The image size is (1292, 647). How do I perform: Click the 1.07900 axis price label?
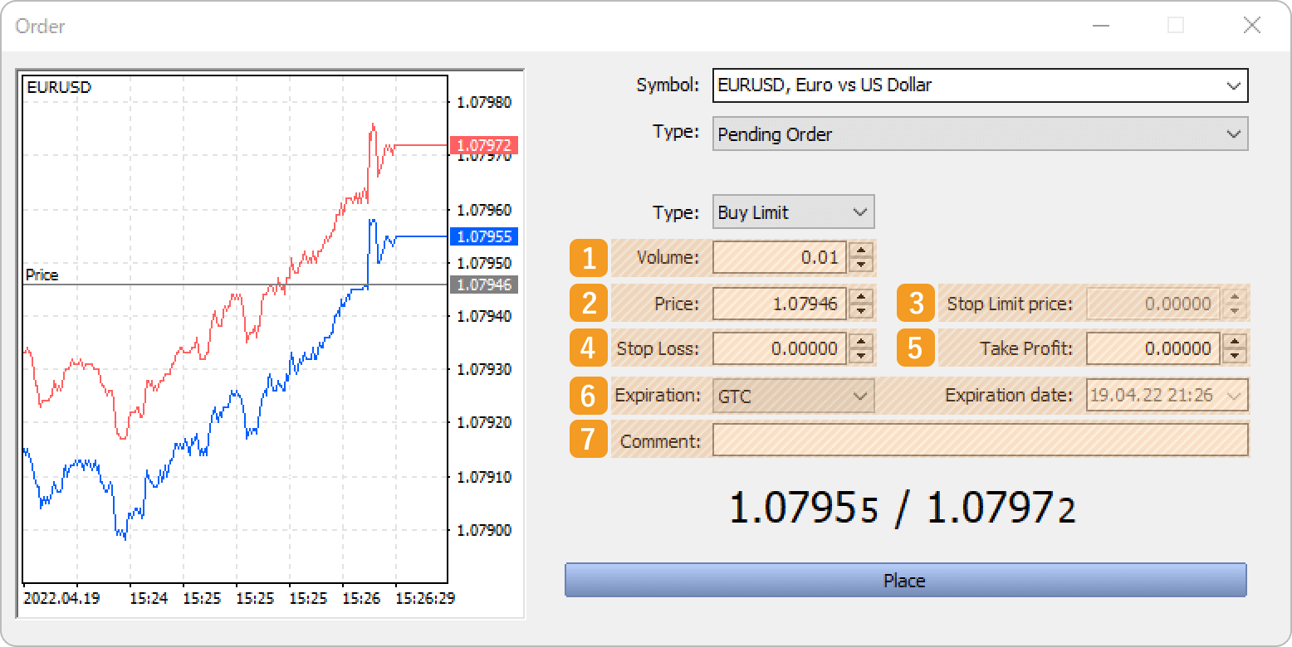(x=484, y=530)
